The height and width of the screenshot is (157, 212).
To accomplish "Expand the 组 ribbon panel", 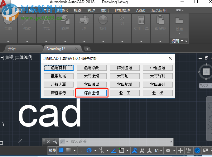I will tap(122, 41).
